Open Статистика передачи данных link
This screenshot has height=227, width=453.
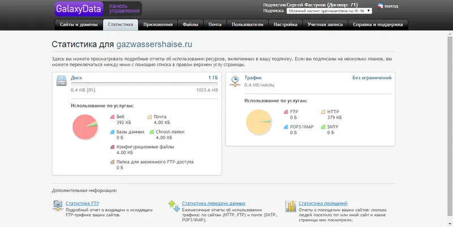click(x=214, y=203)
